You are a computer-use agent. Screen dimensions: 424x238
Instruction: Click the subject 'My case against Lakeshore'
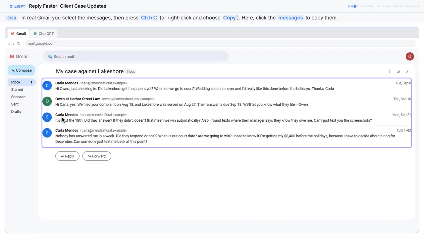click(x=90, y=71)
